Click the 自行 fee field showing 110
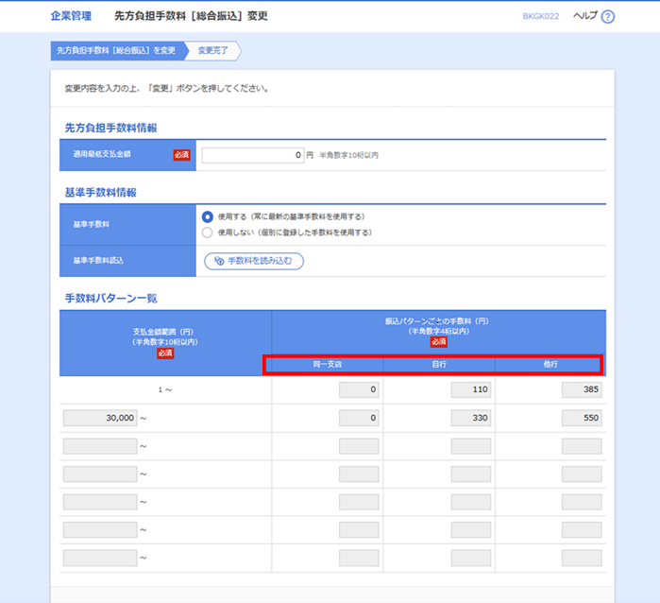660x603 pixels. tap(471, 389)
